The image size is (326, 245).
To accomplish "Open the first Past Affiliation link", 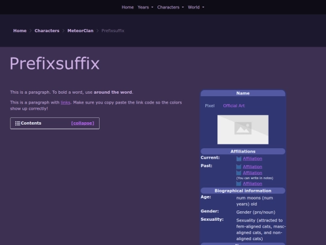I will 252,167.
